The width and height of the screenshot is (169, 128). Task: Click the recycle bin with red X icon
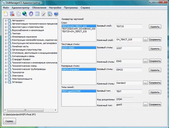[12, 14]
